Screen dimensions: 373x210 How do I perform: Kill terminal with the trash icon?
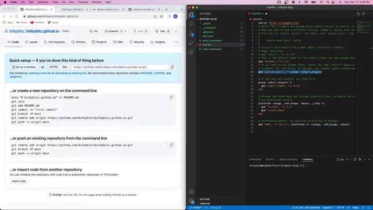coord(360,159)
